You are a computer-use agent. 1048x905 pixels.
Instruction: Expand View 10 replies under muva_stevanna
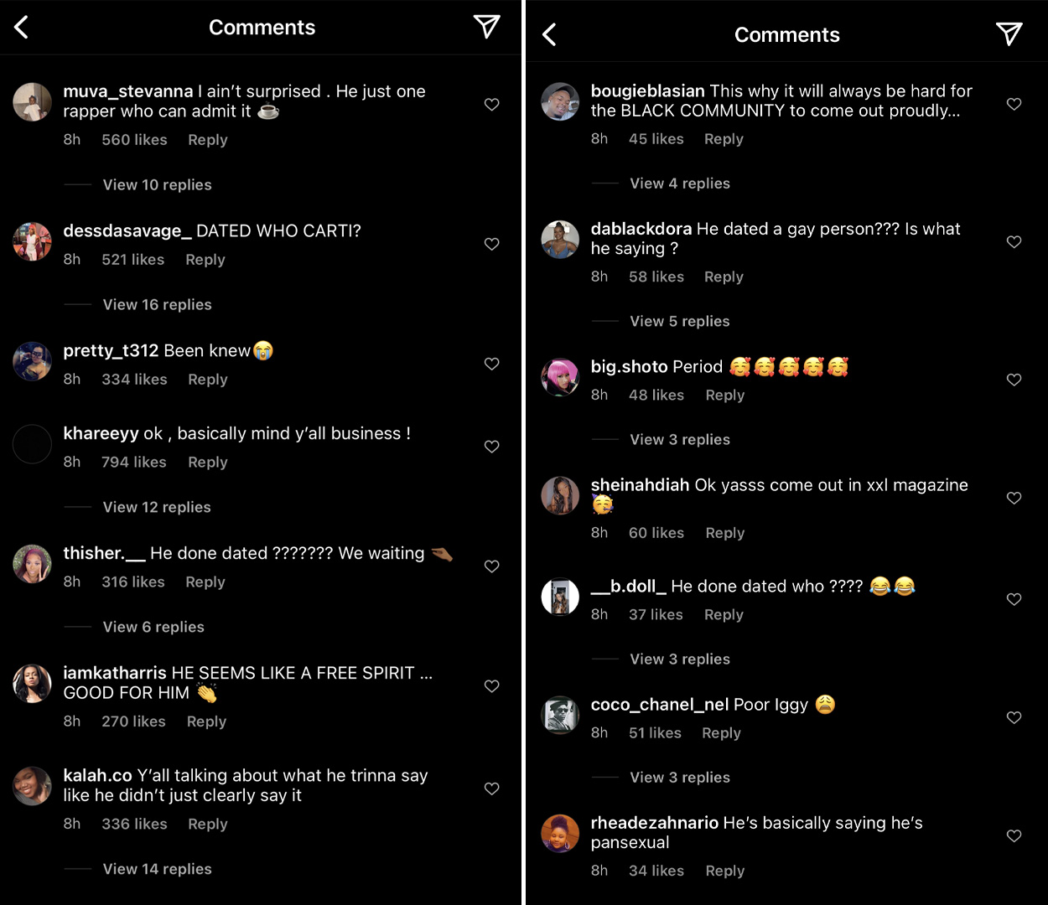(157, 184)
